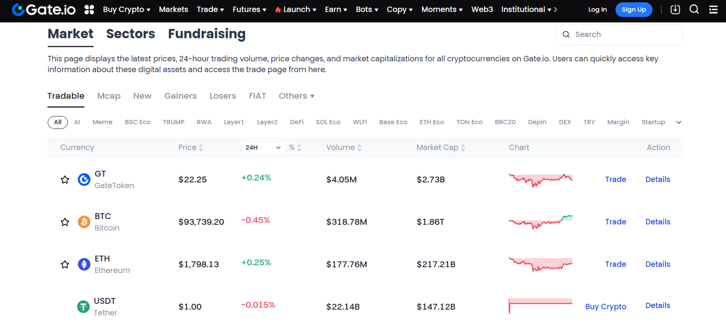Click Trade next to Ethereum

coord(615,264)
